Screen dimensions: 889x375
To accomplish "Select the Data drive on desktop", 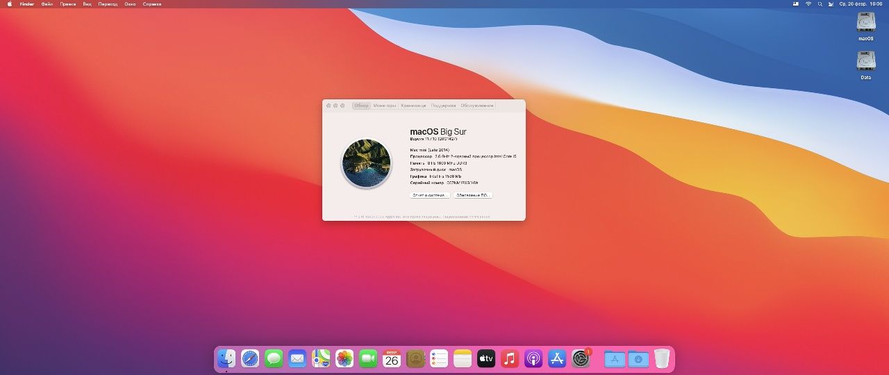I will 865,65.
